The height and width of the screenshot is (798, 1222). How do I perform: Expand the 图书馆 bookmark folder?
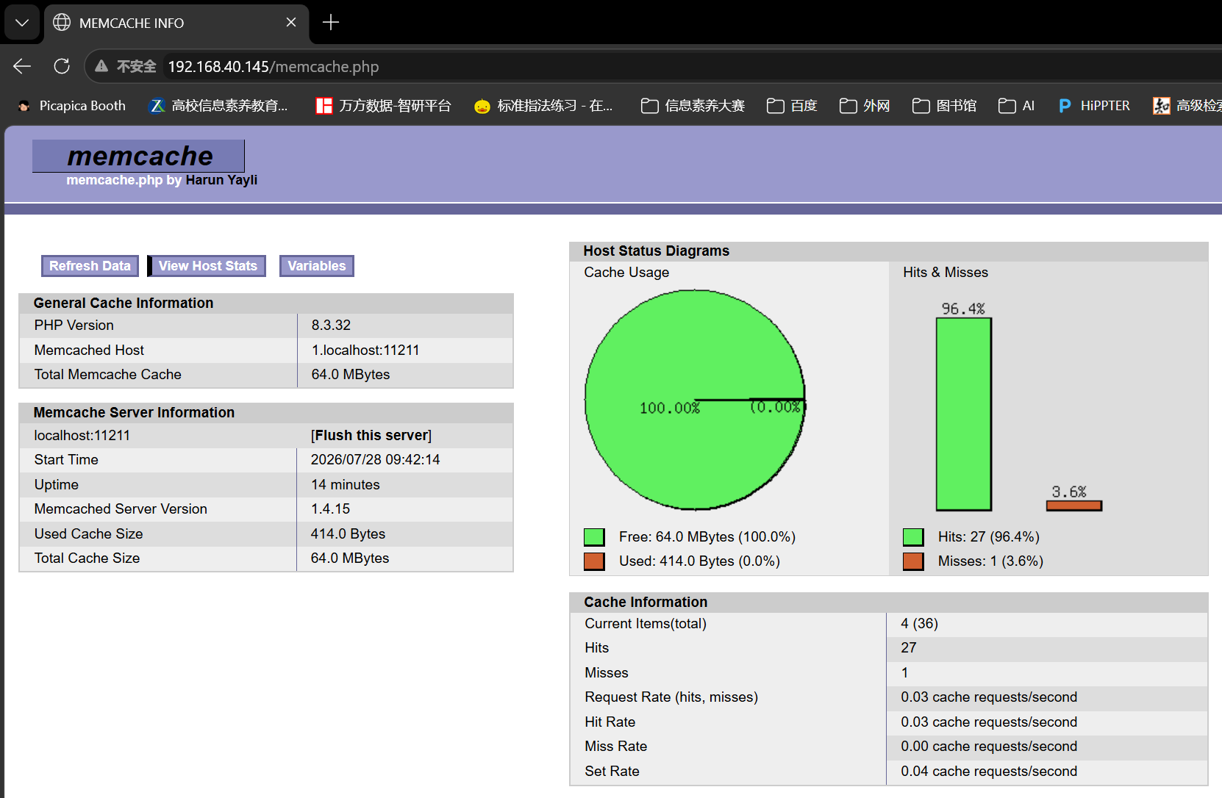tap(944, 106)
